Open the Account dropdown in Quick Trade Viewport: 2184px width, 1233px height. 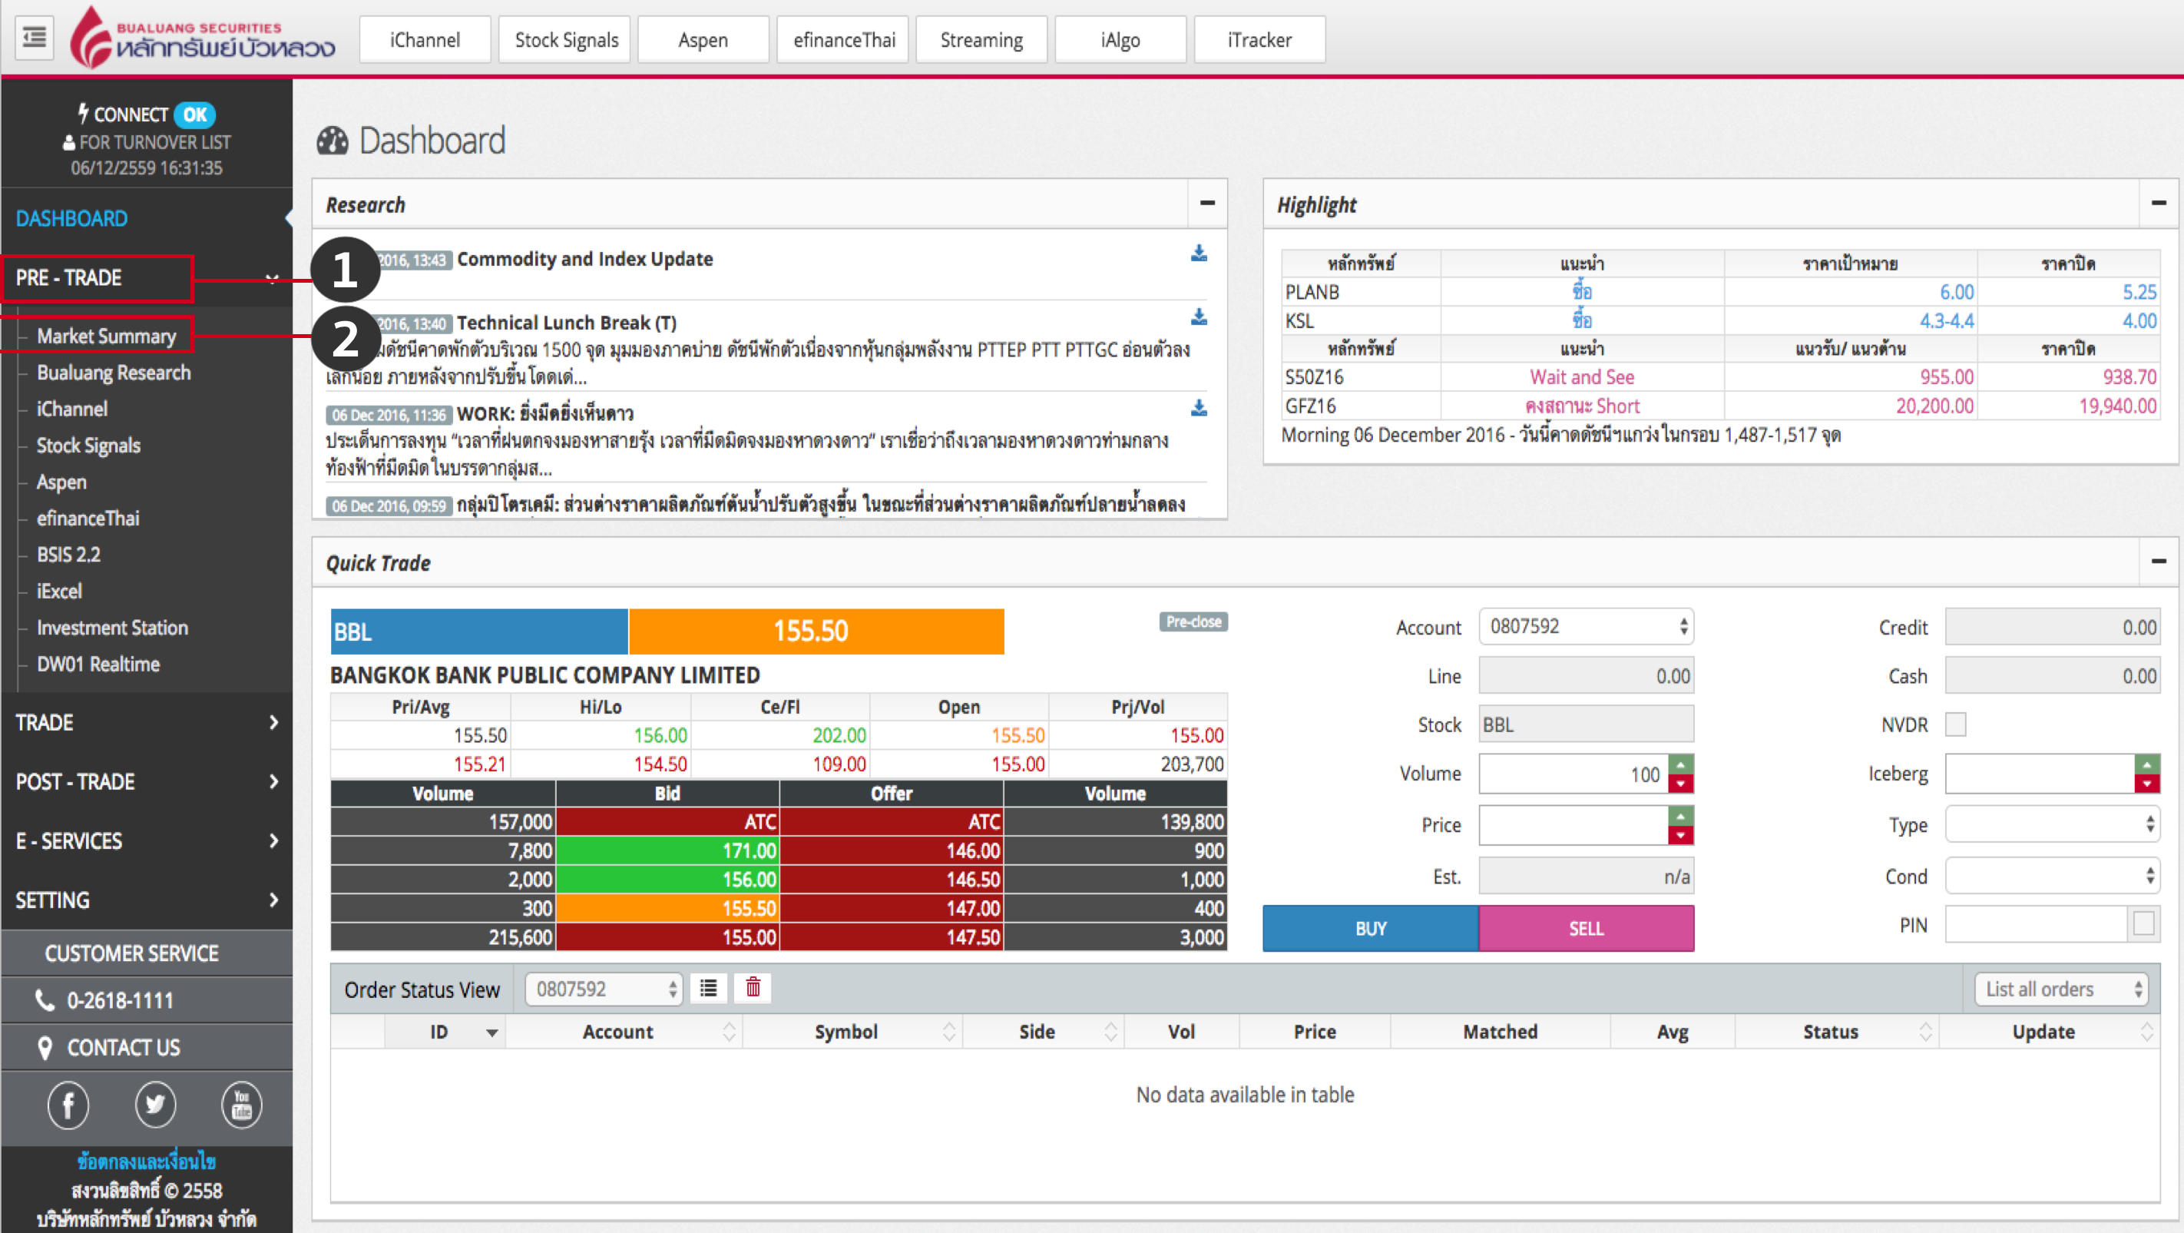coord(1586,627)
